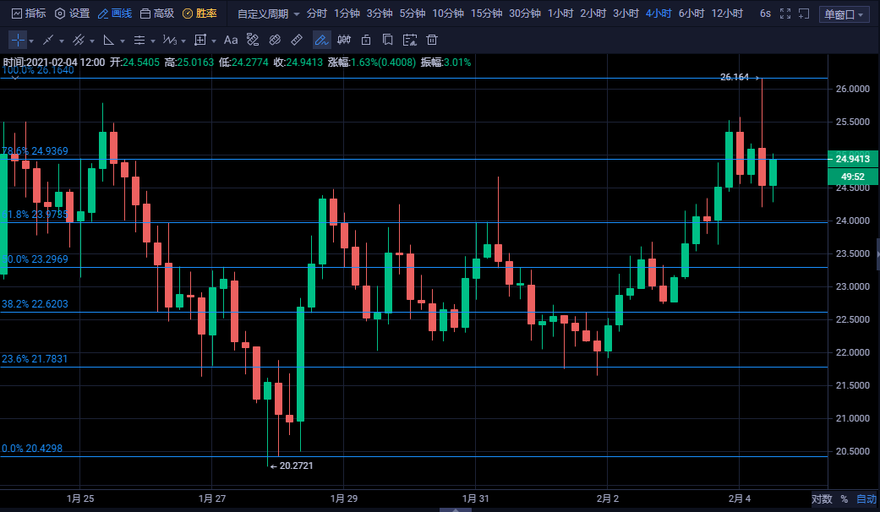Click the Aa text annotation tool
Image resolution: width=880 pixels, height=512 pixels.
(230, 40)
